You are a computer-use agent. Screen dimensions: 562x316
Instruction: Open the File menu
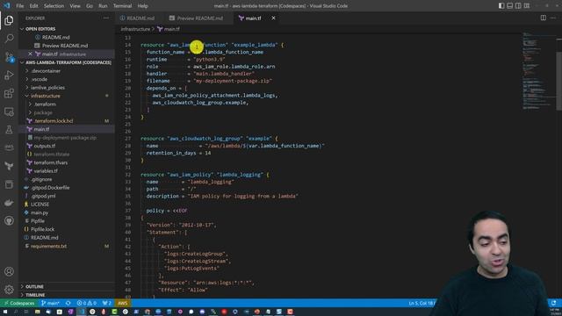point(20,6)
